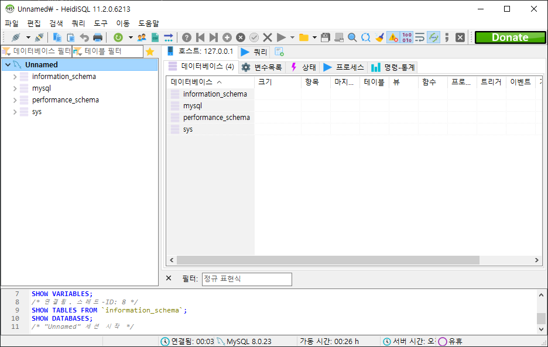
Task: Expand the mysql database tree node
Action: pos(14,88)
